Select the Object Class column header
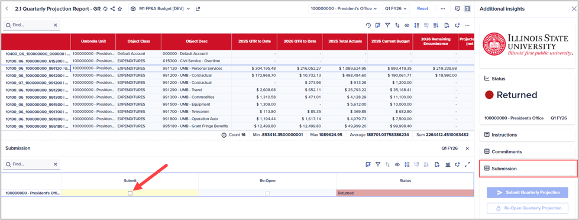The width and height of the screenshot is (579, 220). 138,41
